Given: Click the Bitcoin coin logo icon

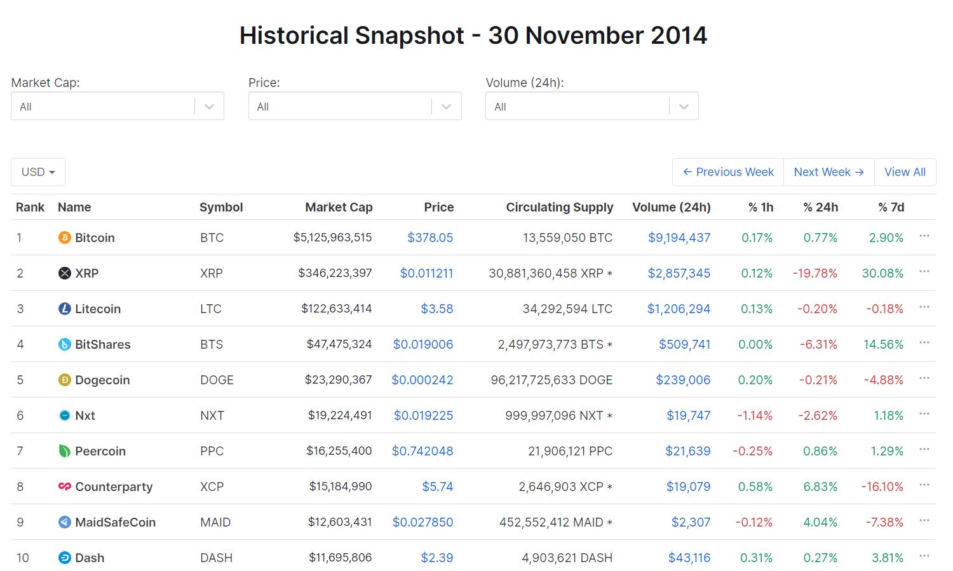Looking at the screenshot, I should tap(64, 238).
